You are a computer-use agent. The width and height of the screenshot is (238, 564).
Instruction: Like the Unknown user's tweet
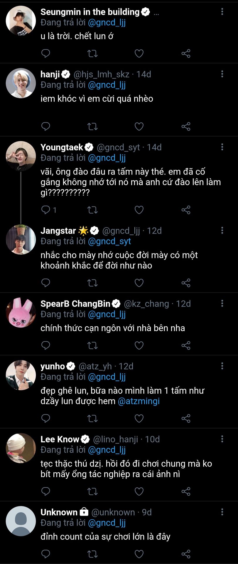pos(139,554)
